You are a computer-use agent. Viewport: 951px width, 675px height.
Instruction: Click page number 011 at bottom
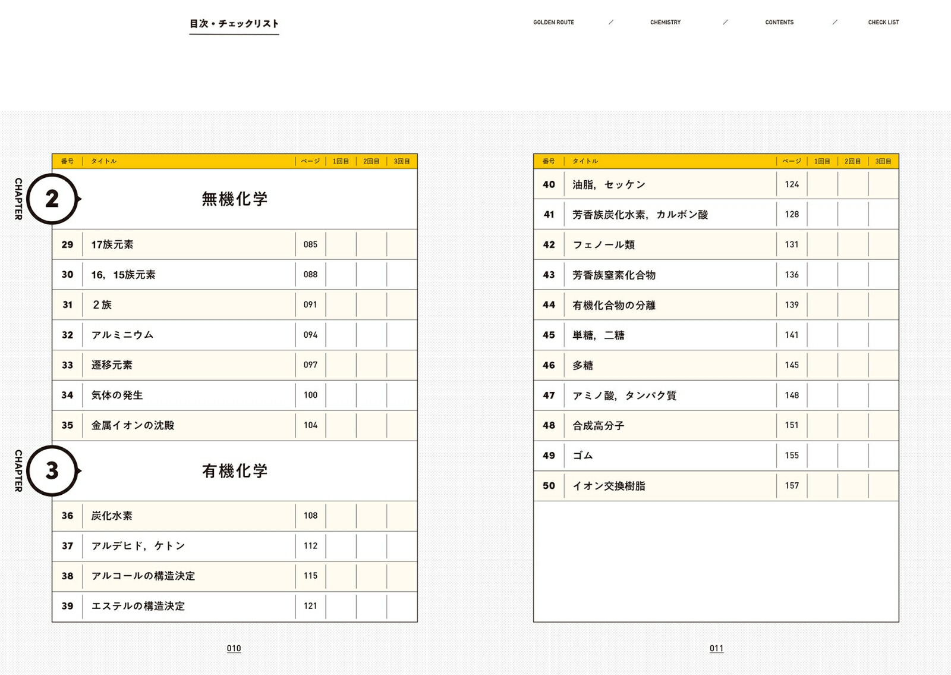[x=717, y=648]
